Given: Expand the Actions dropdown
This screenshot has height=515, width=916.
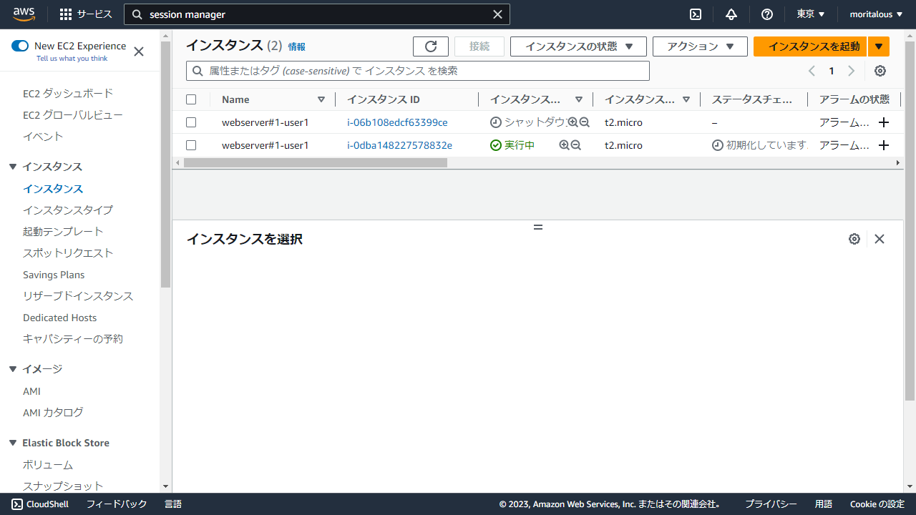Looking at the screenshot, I should [x=700, y=46].
